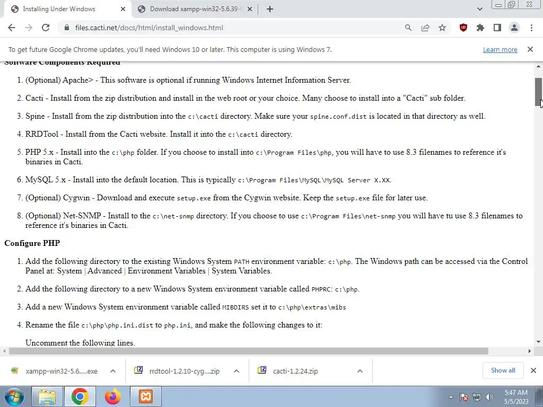Viewport: 543px width, 407px height.
Task: Go back to the previous page
Action: [x=12, y=28]
